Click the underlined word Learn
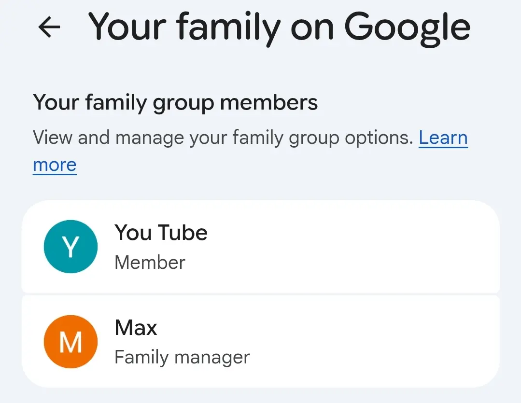 point(443,138)
